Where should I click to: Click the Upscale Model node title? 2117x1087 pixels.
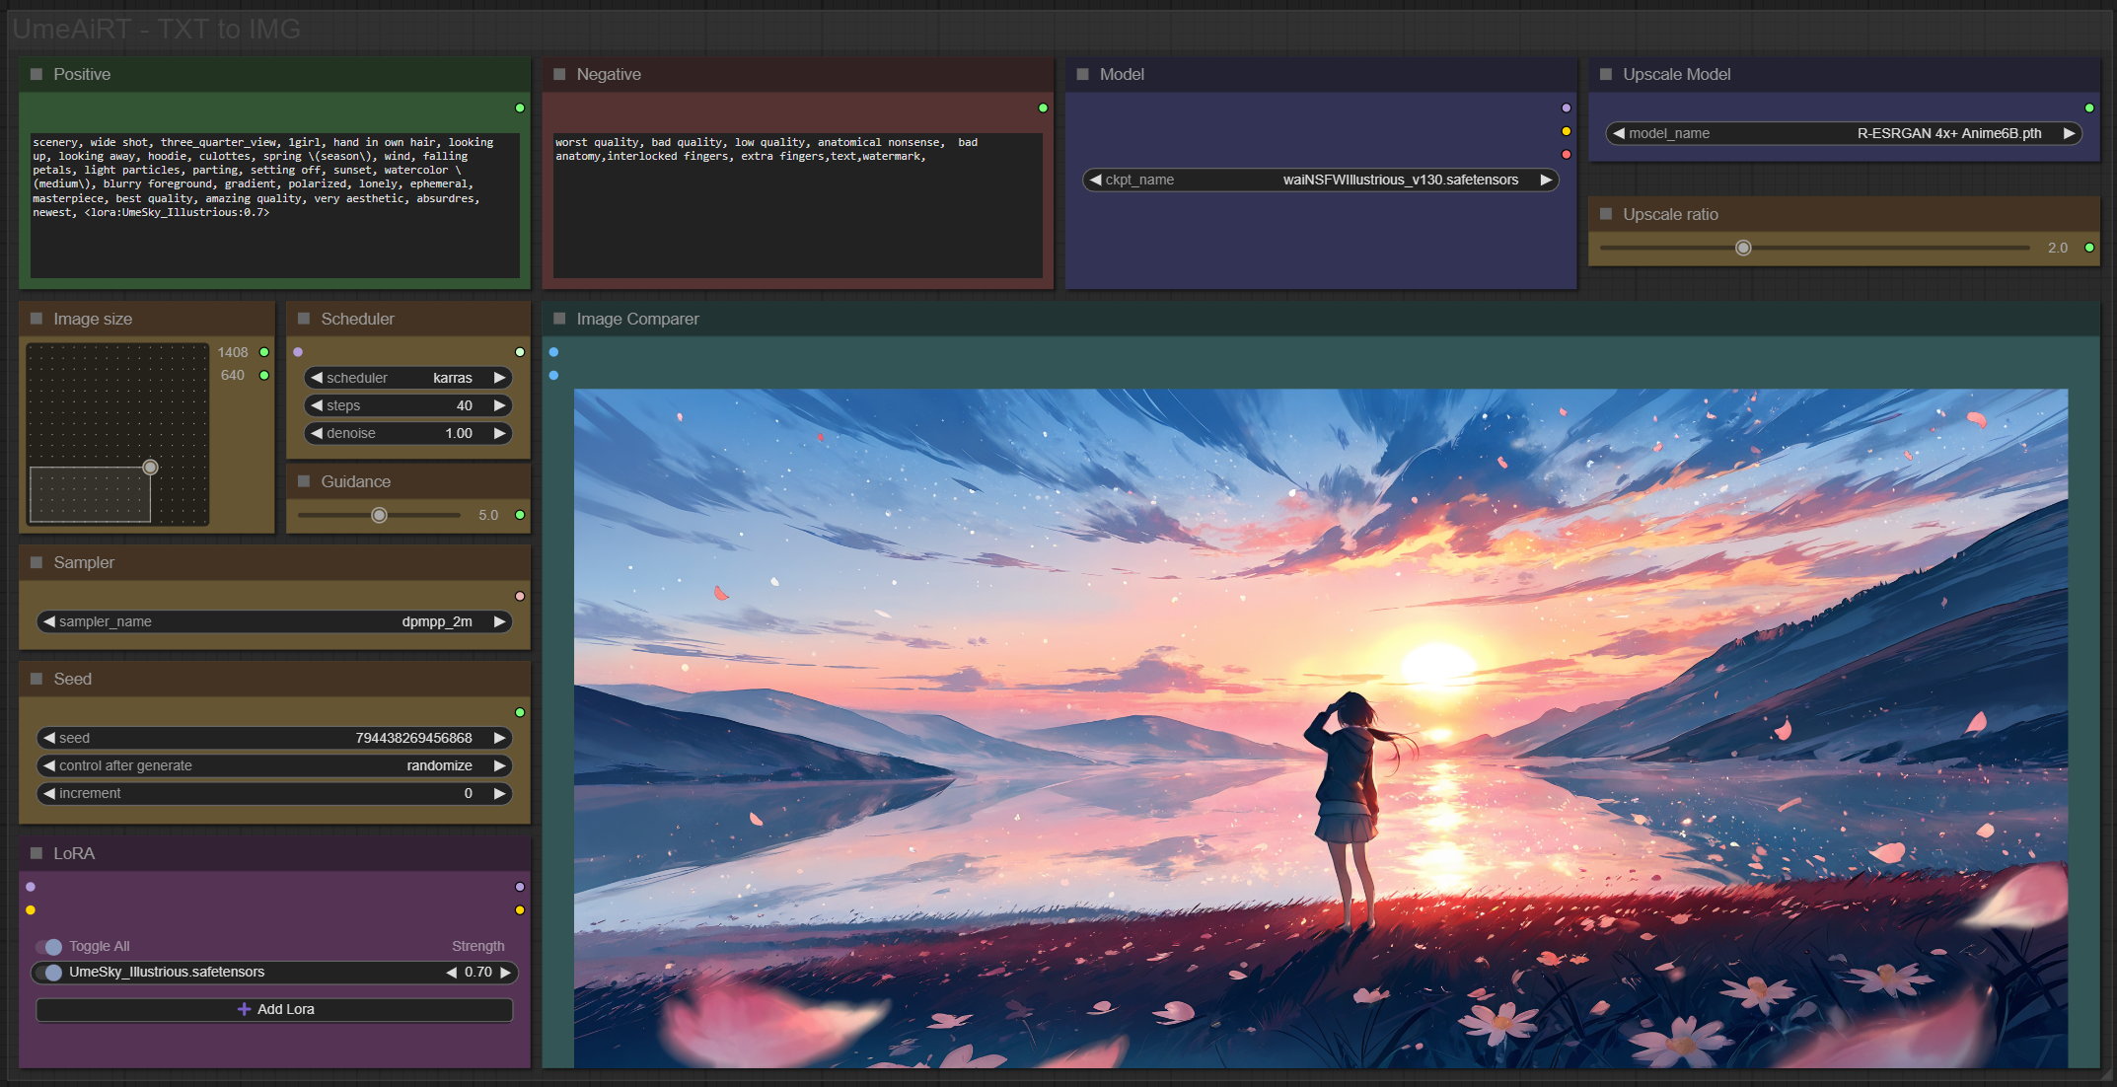click(1676, 74)
